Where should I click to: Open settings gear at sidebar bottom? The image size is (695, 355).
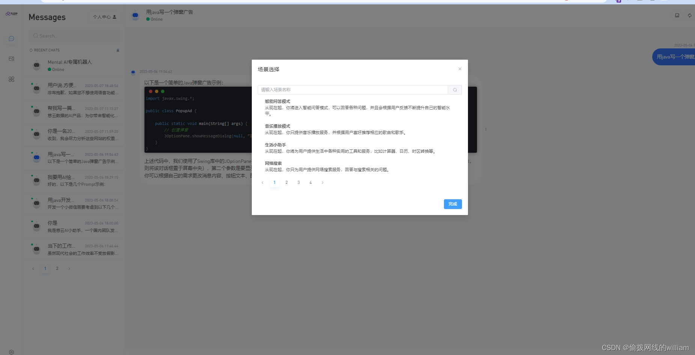click(x=11, y=352)
